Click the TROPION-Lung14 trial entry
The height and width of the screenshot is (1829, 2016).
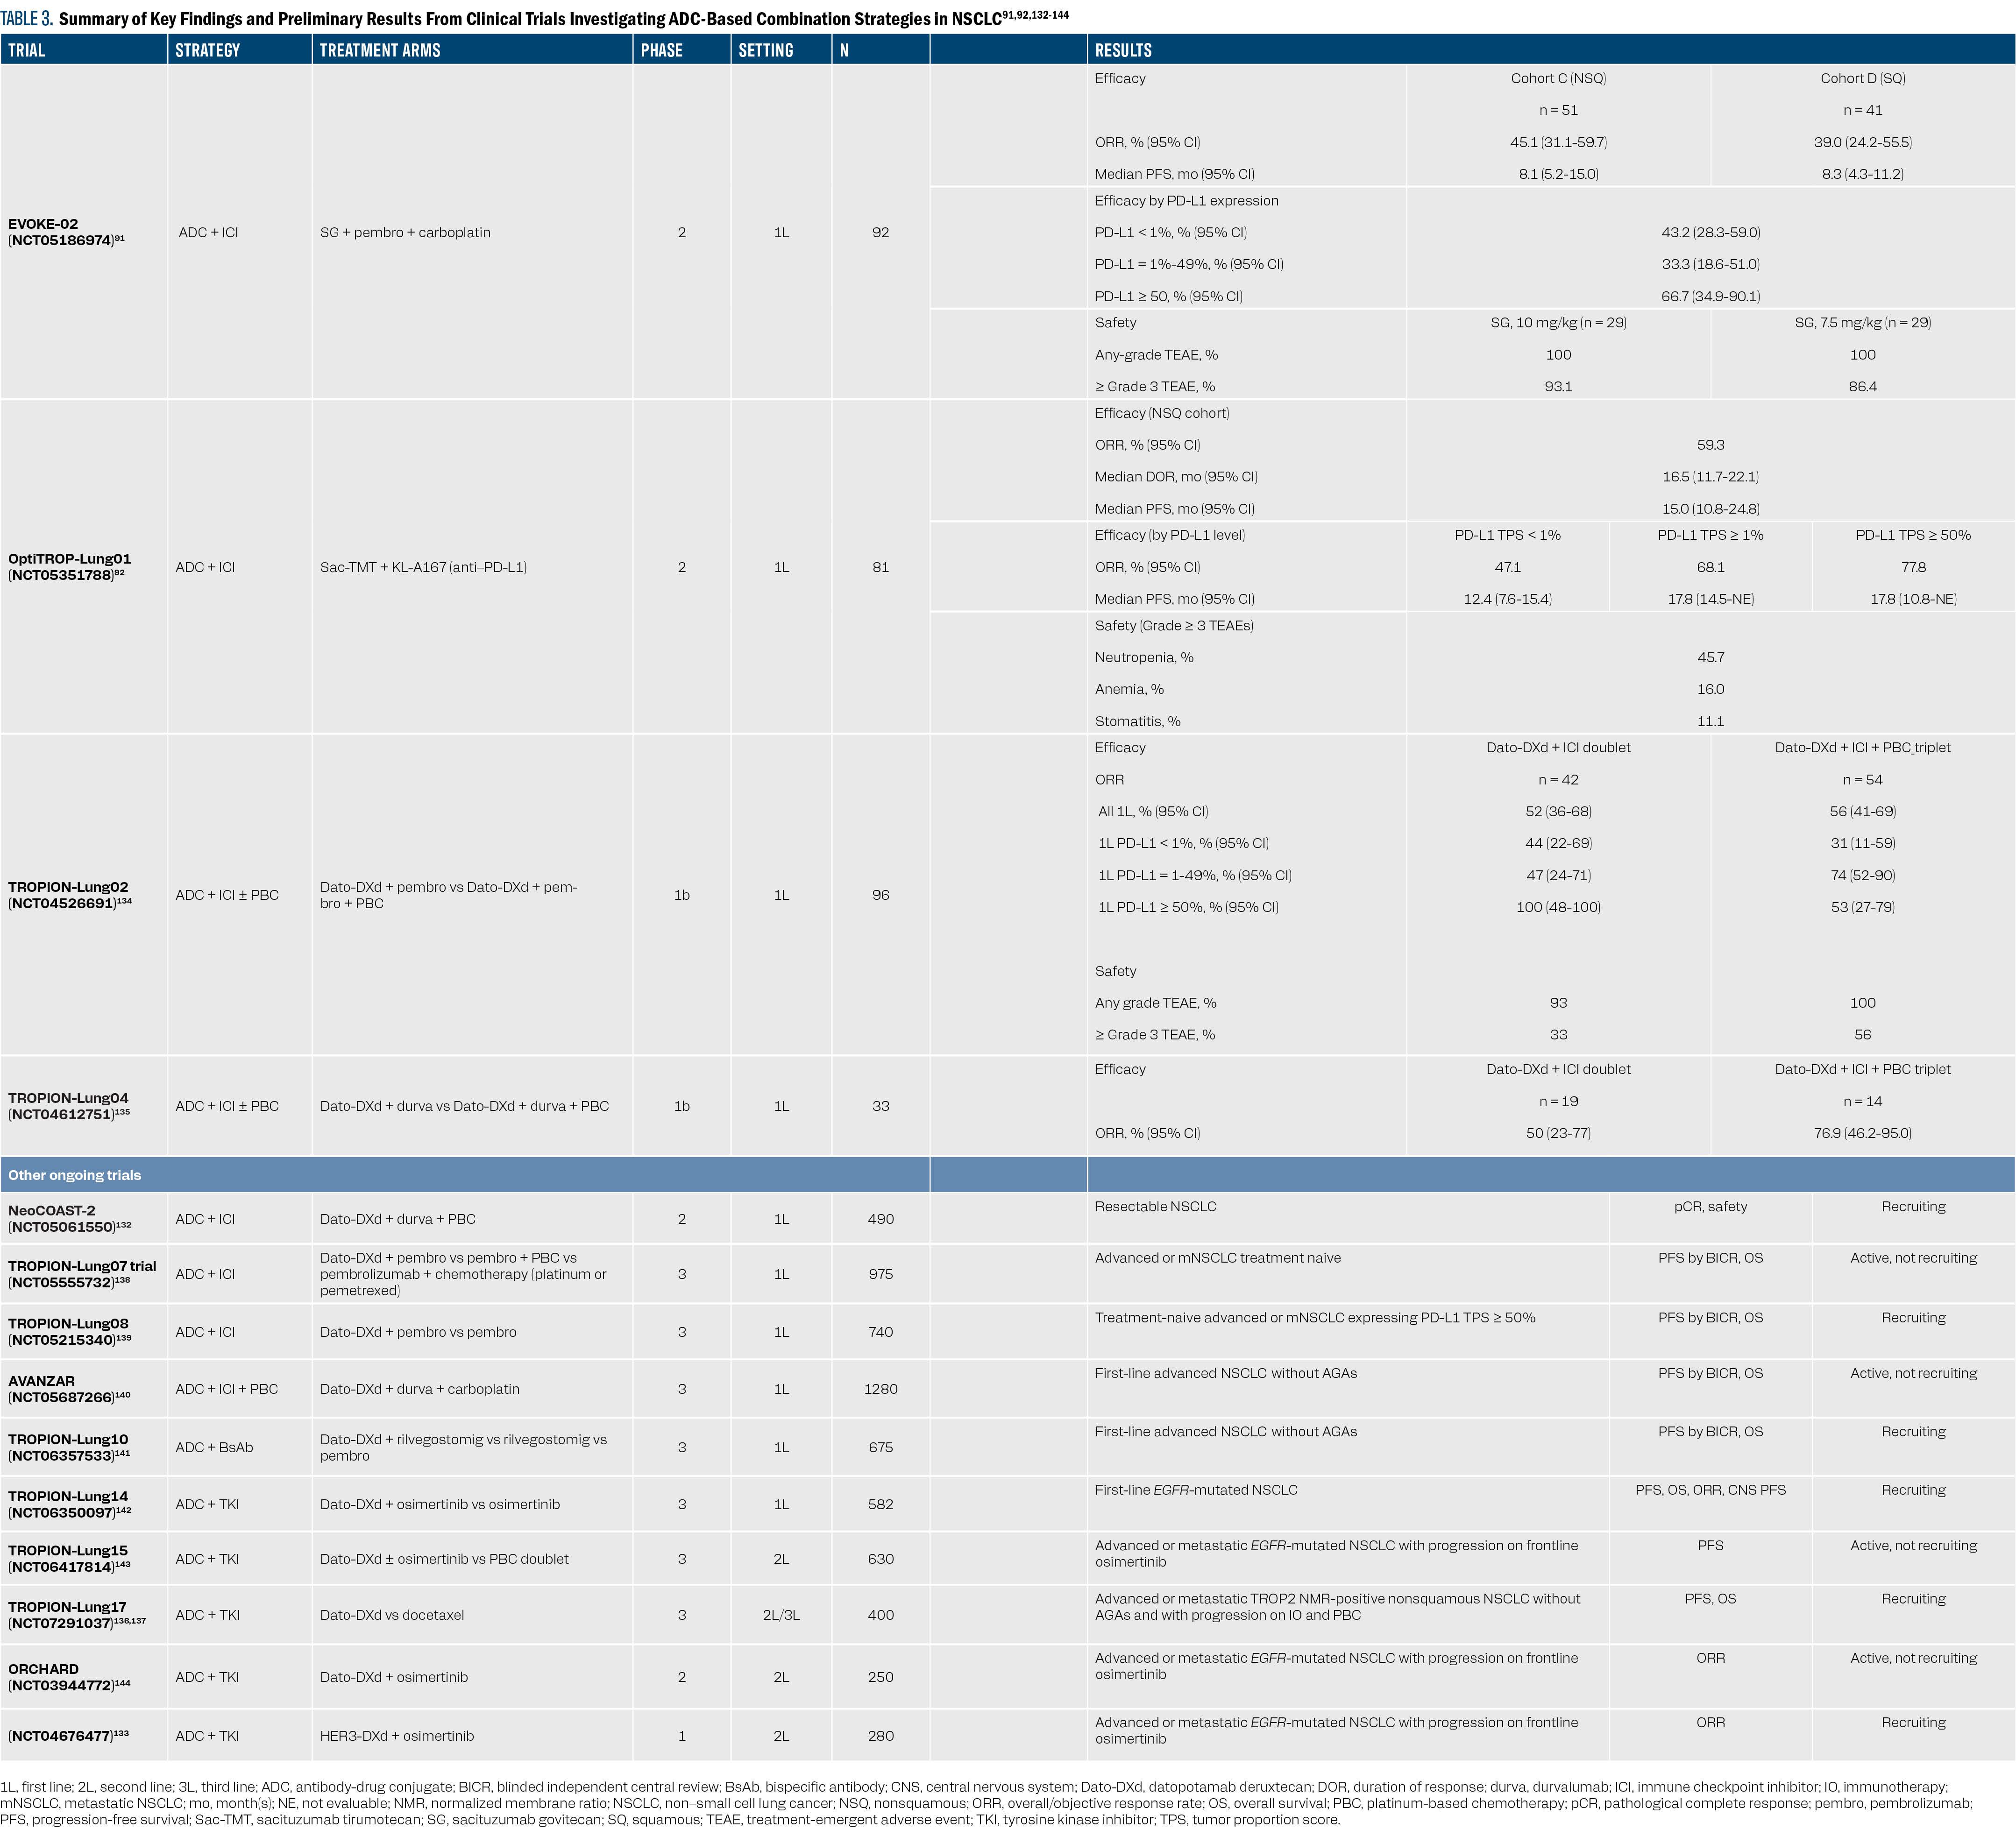coord(70,1503)
